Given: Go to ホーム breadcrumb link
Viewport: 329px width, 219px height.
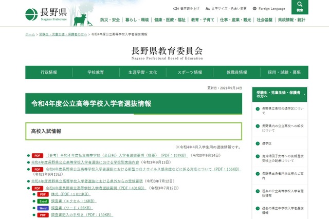Looking at the screenshot, I should coord(30,34).
